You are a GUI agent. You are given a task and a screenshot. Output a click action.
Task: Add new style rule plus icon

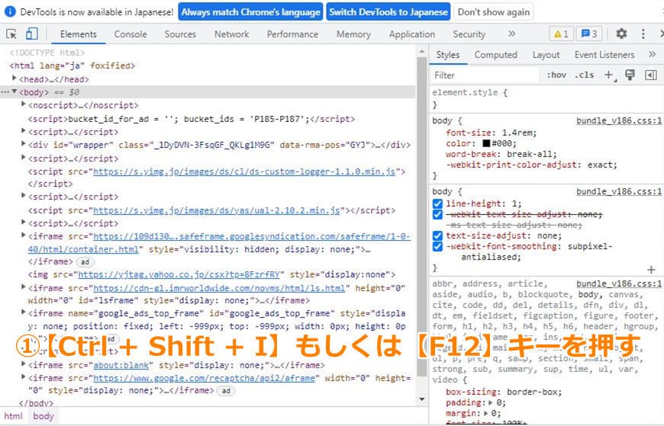[609, 75]
